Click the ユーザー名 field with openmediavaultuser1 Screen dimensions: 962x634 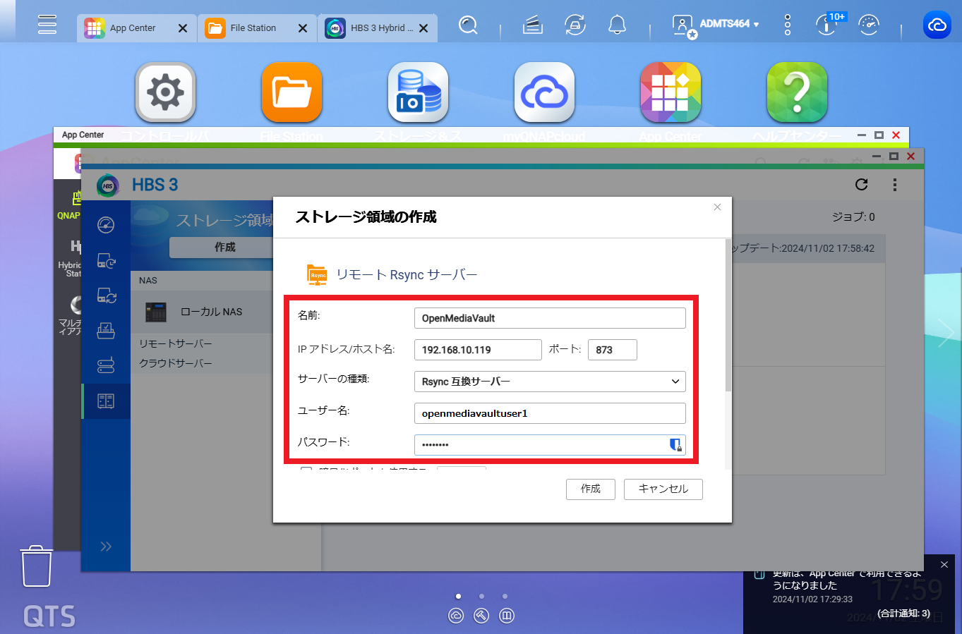550,413
